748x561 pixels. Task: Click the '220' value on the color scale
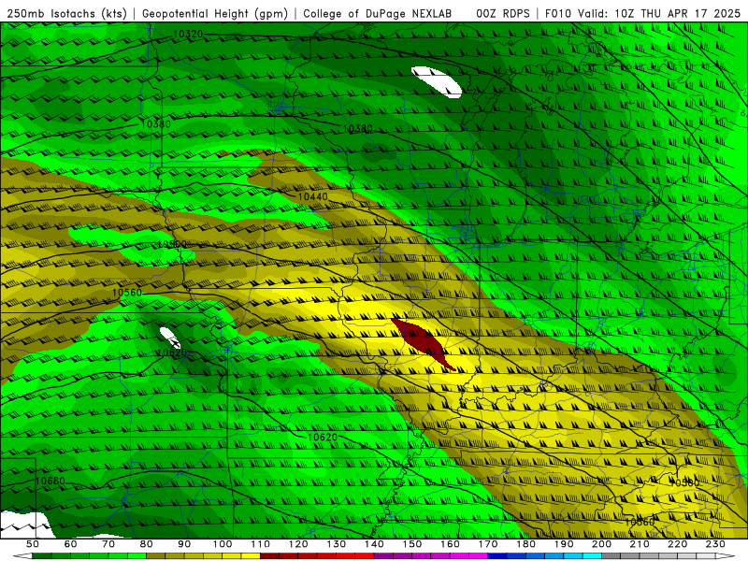[x=678, y=544]
